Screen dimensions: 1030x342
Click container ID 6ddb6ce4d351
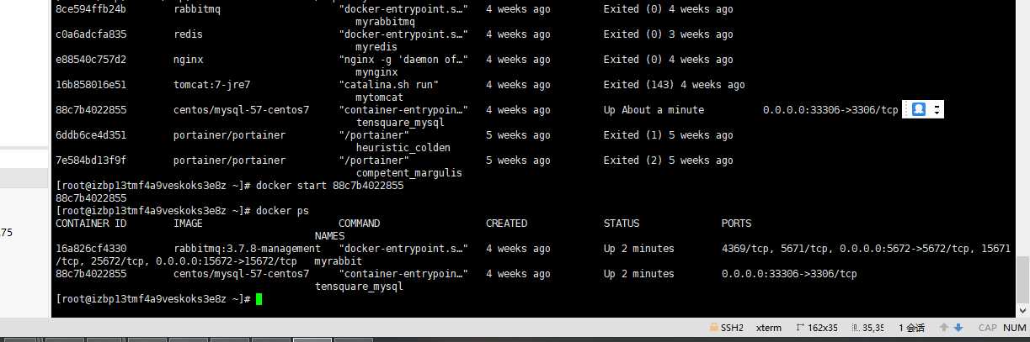[91, 135]
